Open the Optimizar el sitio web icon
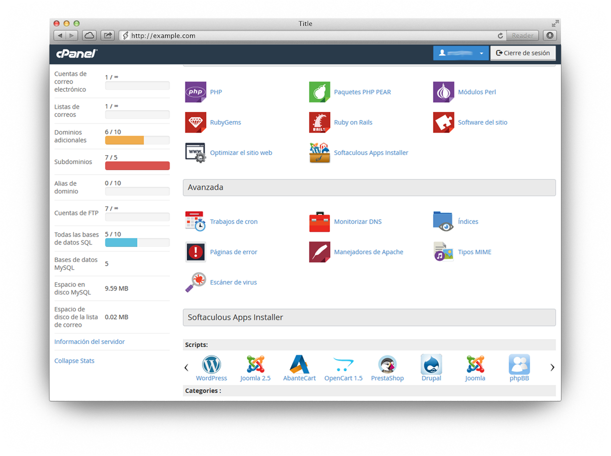The height and width of the screenshot is (456, 611). click(195, 153)
